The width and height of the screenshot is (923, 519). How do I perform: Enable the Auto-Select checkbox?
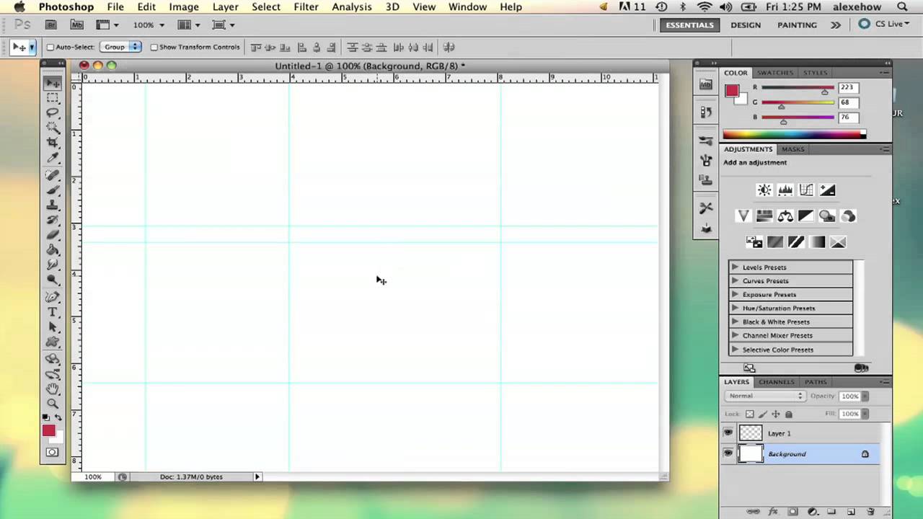[50, 48]
